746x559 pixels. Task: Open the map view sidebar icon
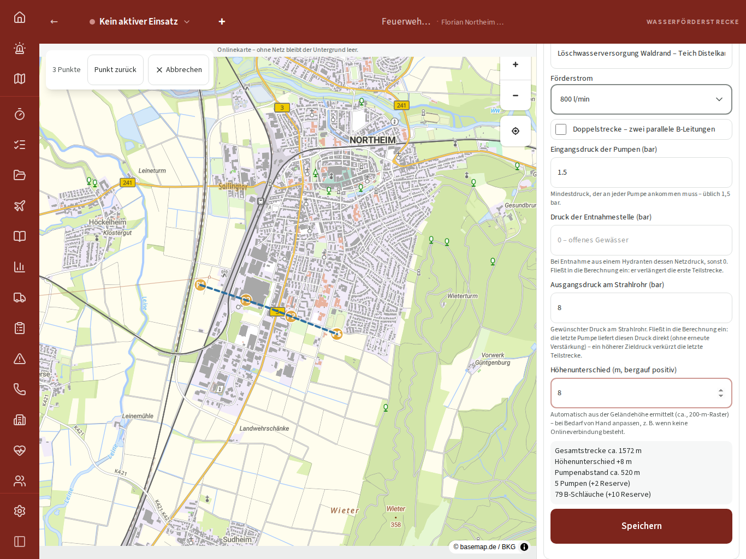20,79
